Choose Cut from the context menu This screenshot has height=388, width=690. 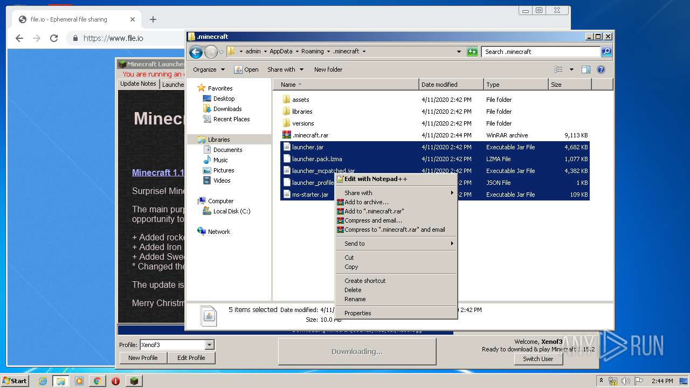pyautogui.click(x=396, y=258)
